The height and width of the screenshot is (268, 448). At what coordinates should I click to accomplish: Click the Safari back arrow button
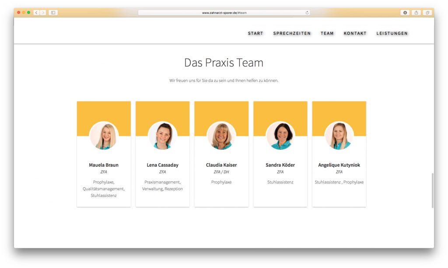(36, 13)
